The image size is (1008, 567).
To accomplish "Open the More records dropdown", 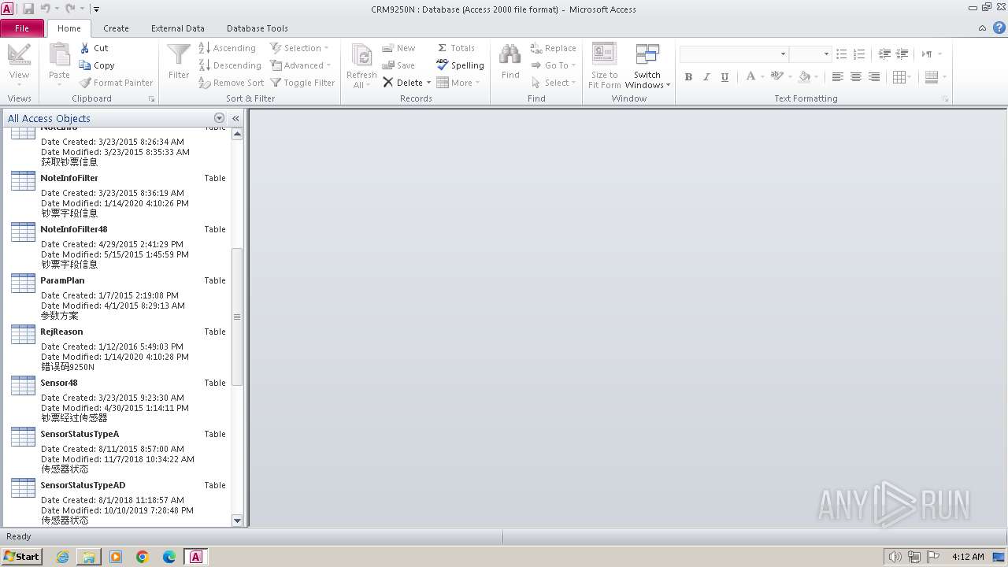I will (x=457, y=83).
